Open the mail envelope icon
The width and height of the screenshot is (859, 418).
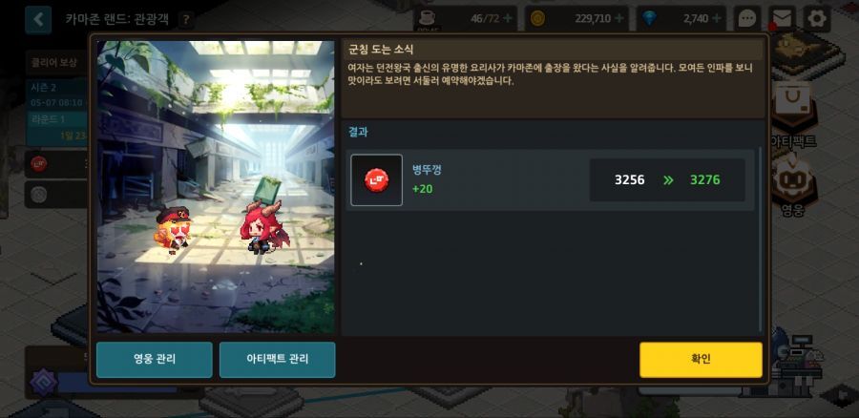coord(783,19)
